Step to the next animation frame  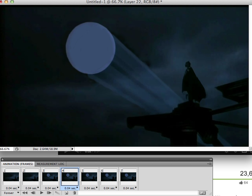click(x=49, y=193)
